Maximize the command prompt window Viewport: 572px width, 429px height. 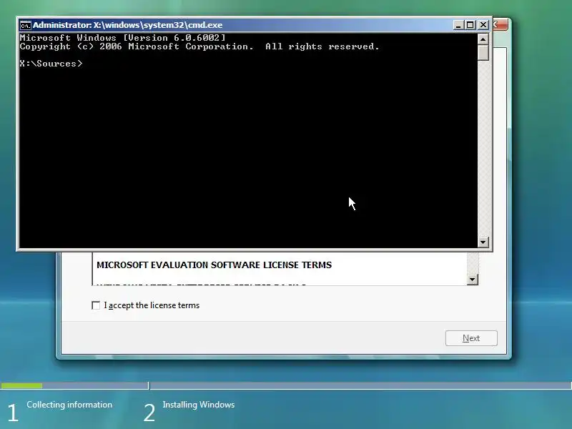[470, 25]
